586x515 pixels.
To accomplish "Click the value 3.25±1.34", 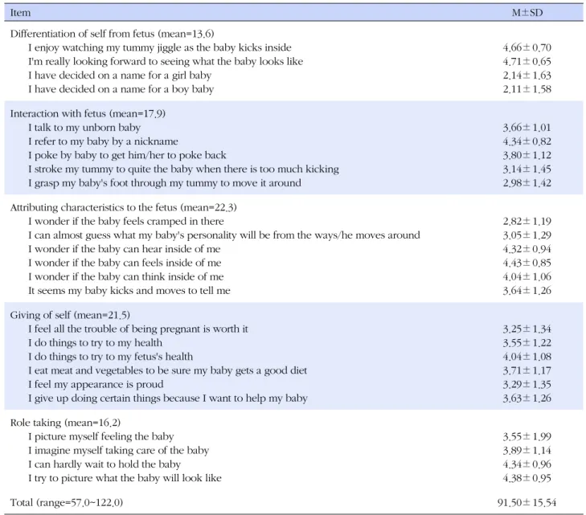I will [x=527, y=329].
